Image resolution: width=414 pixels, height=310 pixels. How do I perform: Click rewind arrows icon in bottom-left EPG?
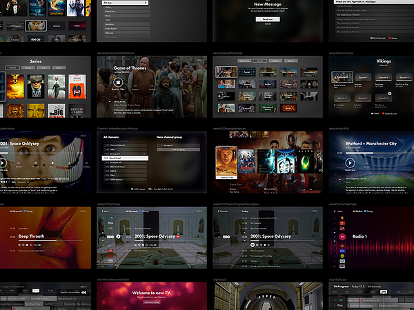83,292
